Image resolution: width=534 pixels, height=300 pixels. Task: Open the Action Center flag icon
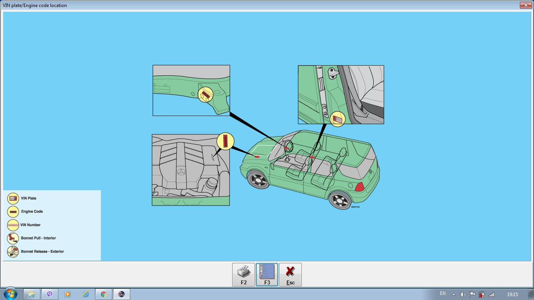473,295
